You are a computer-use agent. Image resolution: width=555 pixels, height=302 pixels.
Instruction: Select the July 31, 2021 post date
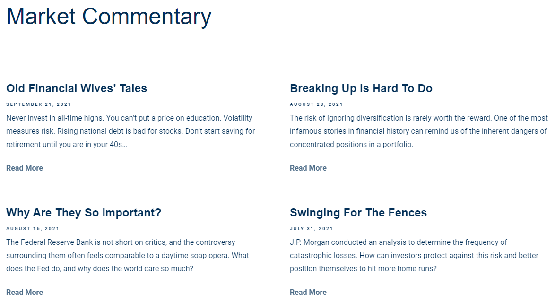tap(312, 229)
